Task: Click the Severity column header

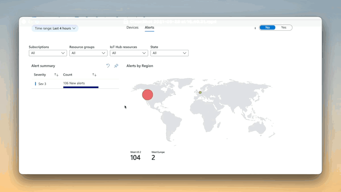Action: (40, 74)
